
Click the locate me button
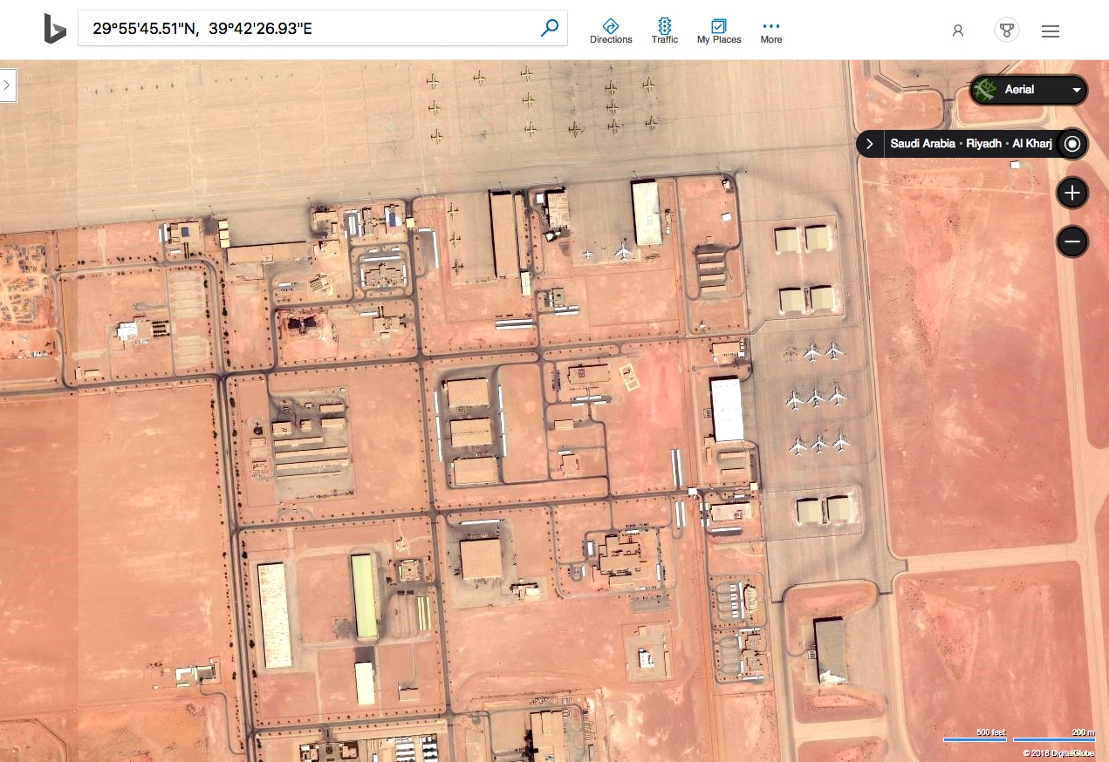click(1072, 144)
